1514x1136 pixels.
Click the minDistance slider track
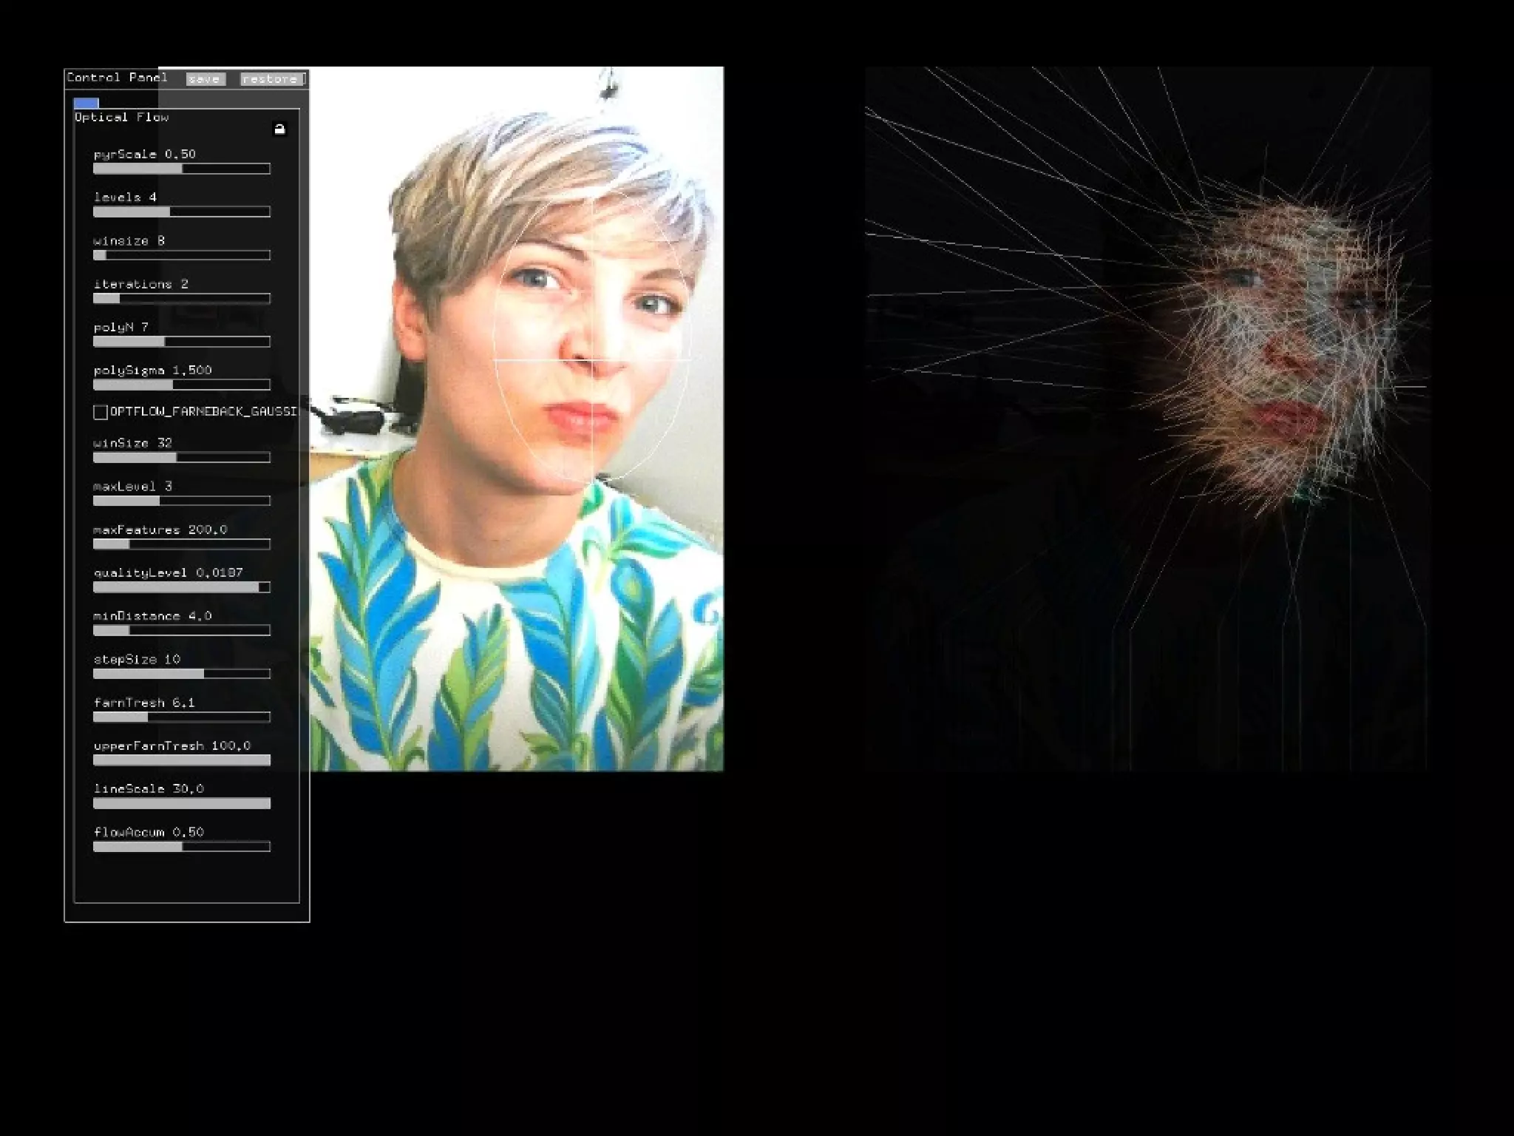click(181, 631)
